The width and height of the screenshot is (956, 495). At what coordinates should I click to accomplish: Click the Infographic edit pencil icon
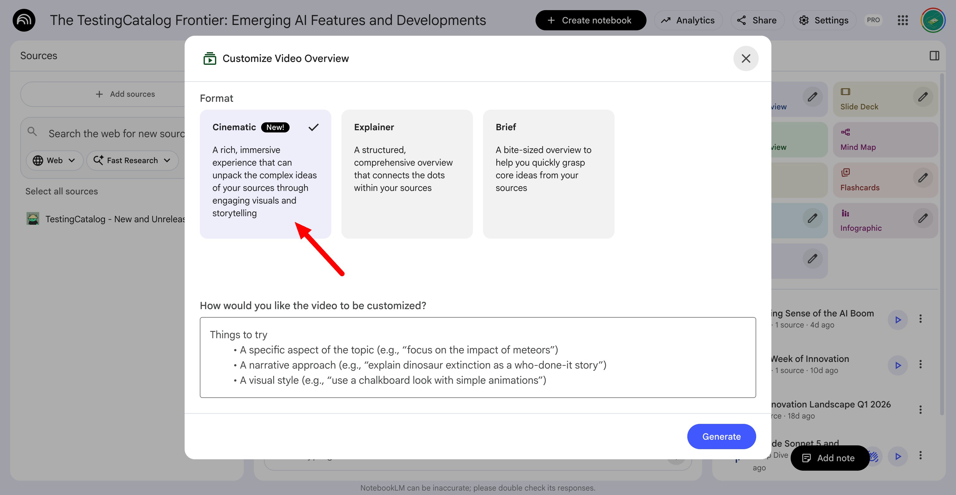point(922,218)
